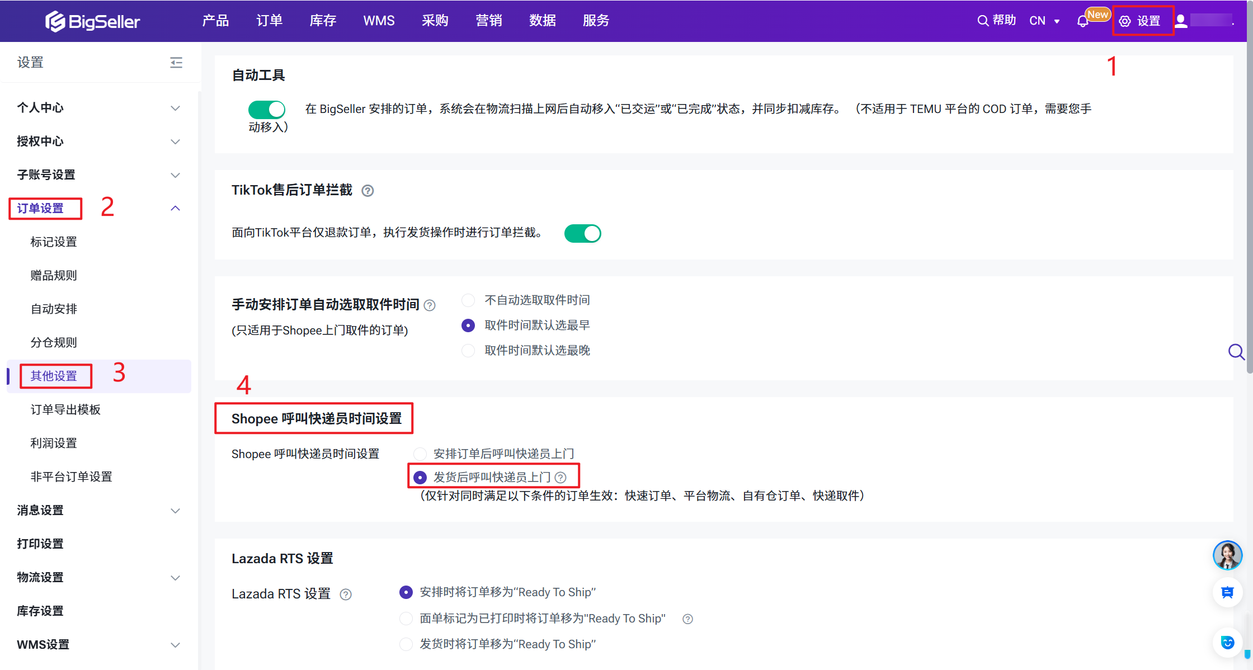Click the help icon next to Lazada RTS 设置
Screen dimensions: 1253x670
[x=346, y=594]
